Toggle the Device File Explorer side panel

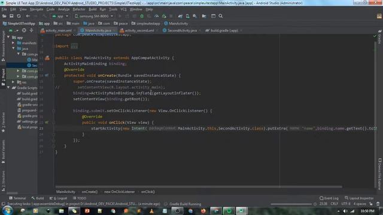[x=380, y=174]
